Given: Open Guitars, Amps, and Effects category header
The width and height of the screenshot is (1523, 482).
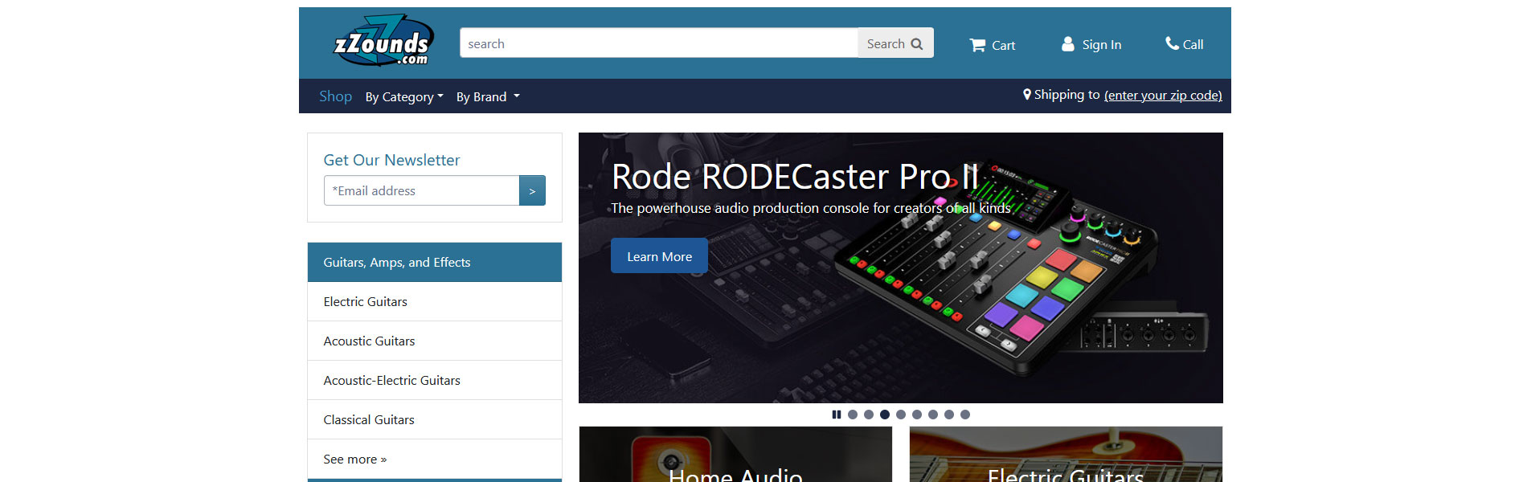Looking at the screenshot, I should pos(434,262).
